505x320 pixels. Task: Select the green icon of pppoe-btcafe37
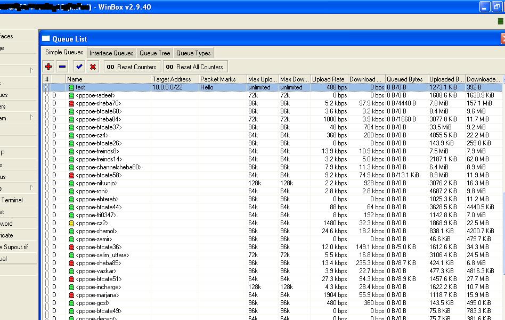(71, 127)
